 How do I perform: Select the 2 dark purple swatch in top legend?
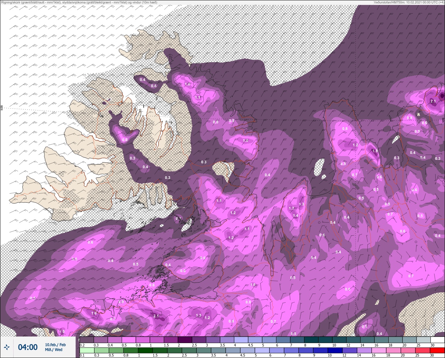coord(185,340)
